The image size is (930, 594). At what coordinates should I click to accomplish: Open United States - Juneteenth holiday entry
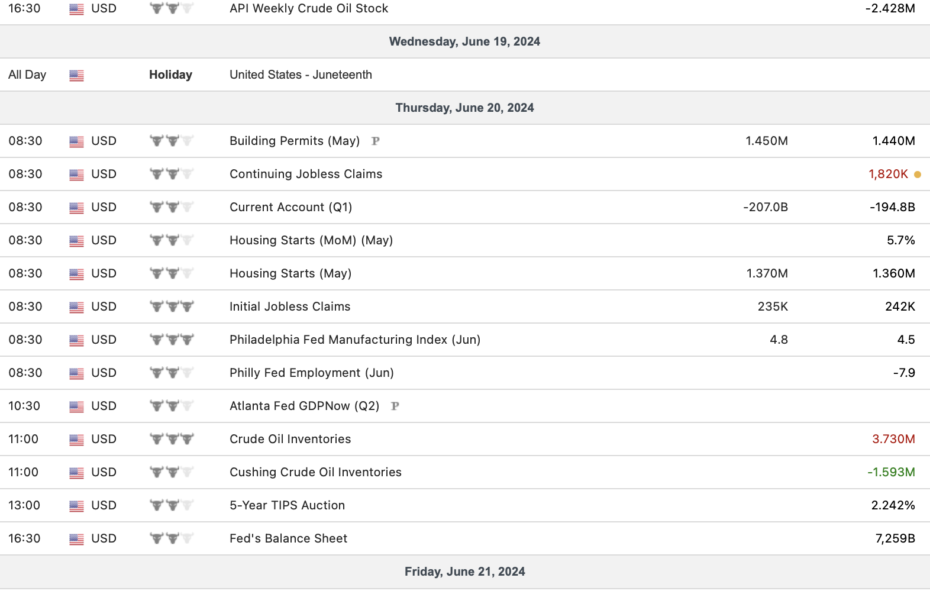tap(301, 75)
